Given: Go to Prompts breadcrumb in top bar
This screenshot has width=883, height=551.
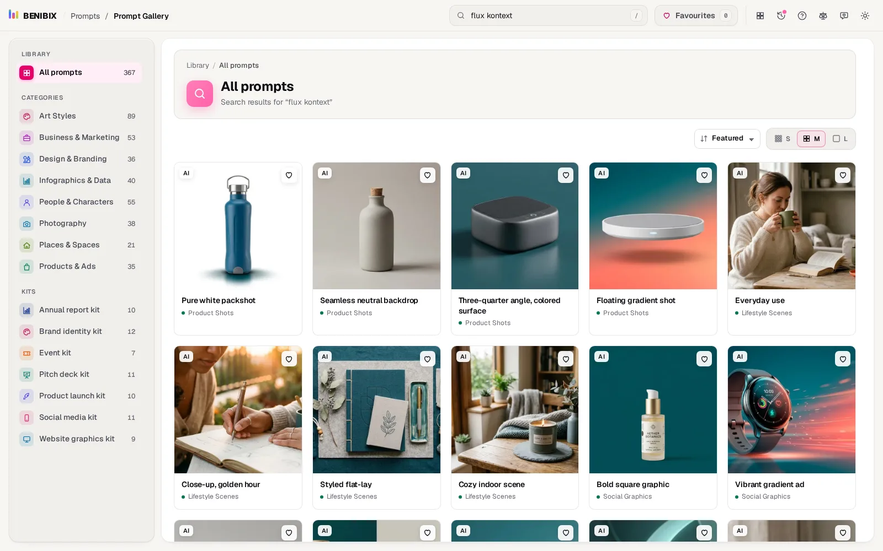Looking at the screenshot, I should click(x=85, y=16).
